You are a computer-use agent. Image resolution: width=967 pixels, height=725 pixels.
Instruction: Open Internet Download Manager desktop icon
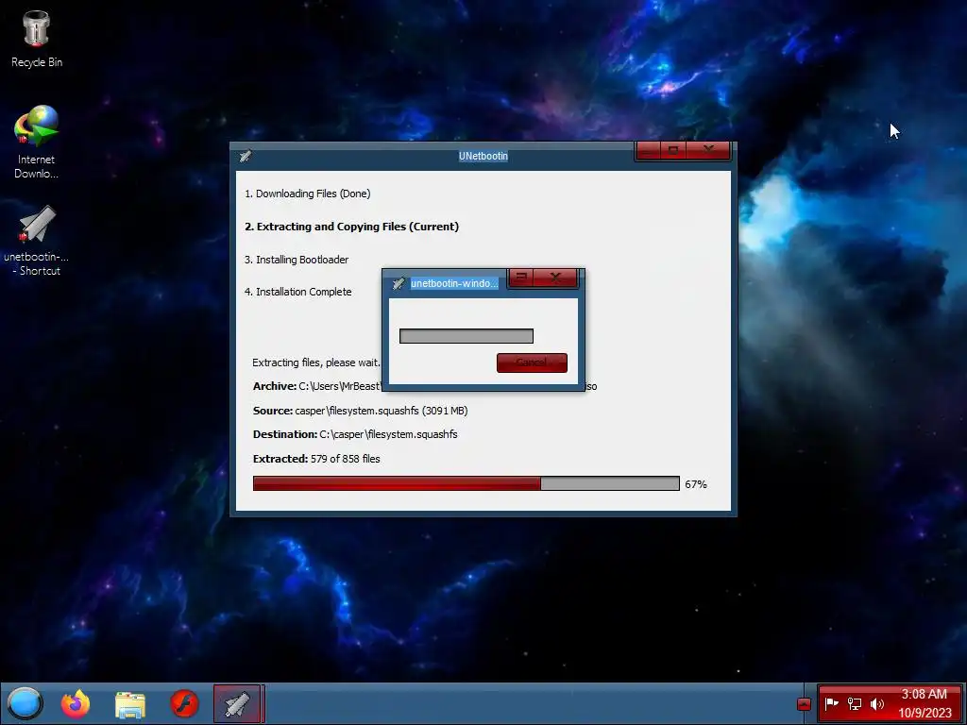tap(37, 142)
